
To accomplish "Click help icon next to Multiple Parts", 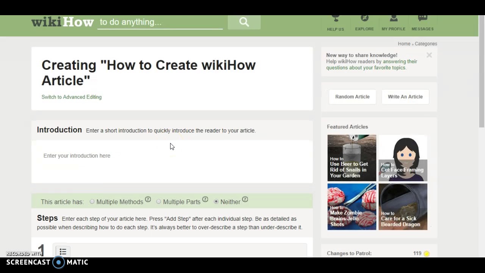I will [205, 199].
